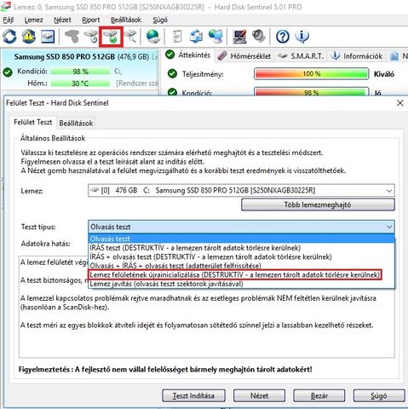The image size is (408, 409).
Task: Click the disk with magnifier toolbar icon
Action: coord(130,37)
